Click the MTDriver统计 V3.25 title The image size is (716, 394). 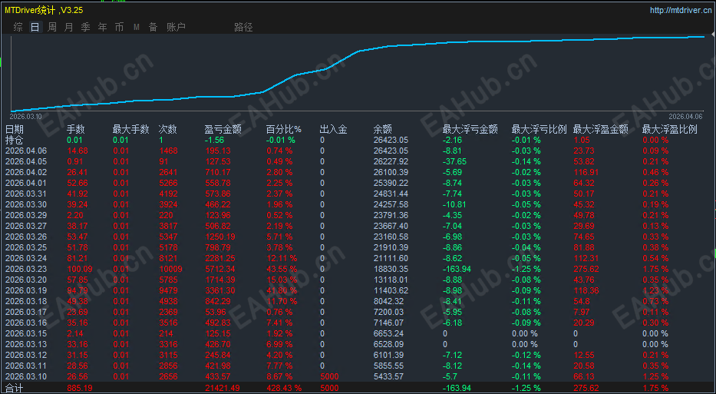click(44, 9)
